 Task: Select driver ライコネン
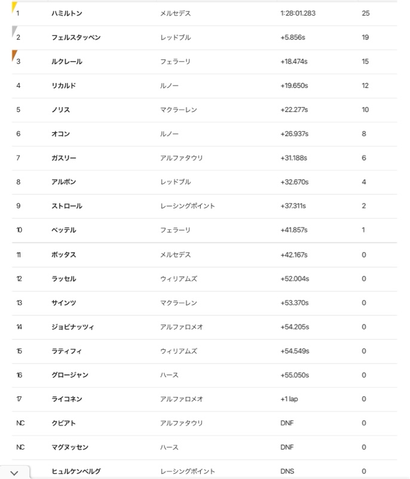[x=67, y=399]
